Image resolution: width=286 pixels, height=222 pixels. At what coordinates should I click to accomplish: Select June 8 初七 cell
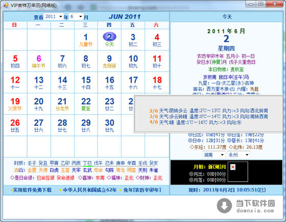[x=86, y=61]
